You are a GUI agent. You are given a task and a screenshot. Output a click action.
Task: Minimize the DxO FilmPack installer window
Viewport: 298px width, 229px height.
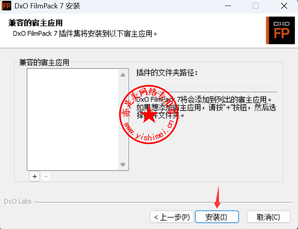point(228,6)
